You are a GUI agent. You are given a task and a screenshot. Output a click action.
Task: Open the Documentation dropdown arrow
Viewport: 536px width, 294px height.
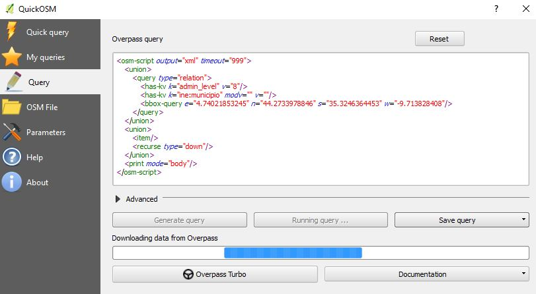coord(523,273)
